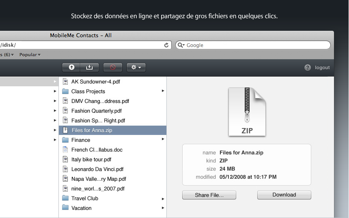
Task: Click the small zip icon of Files for Anna.zip
Action: point(65,130)
